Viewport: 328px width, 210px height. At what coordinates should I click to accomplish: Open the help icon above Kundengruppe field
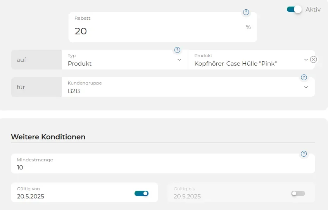pos(304,77)
